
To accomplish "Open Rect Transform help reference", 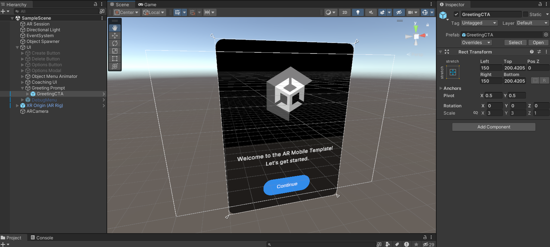I will [x=532, y=52].
